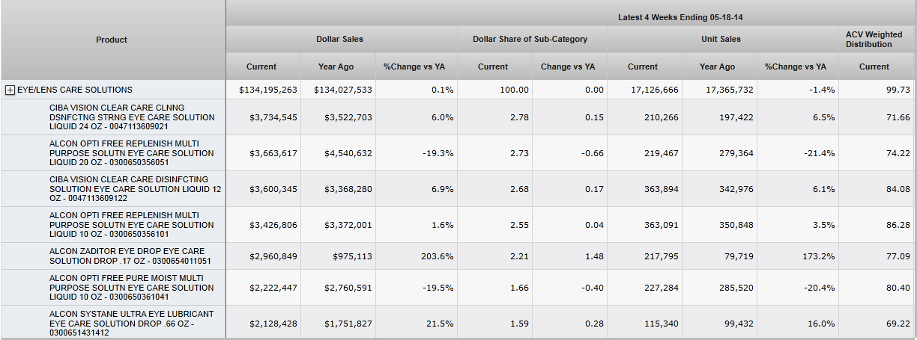Sort by Year Ago under Dollar Sales
Viewport: 917px width, 340px height.
coord(336,67)
